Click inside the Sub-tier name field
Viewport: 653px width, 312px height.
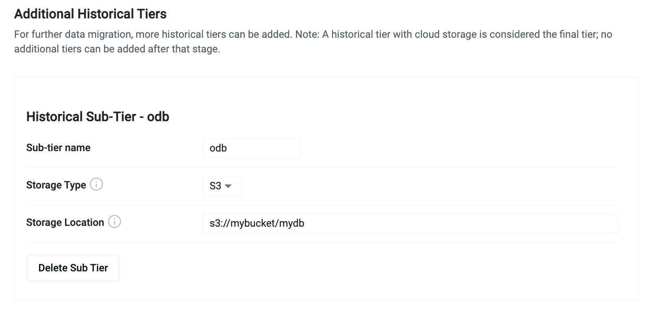[x=250, y=148]
